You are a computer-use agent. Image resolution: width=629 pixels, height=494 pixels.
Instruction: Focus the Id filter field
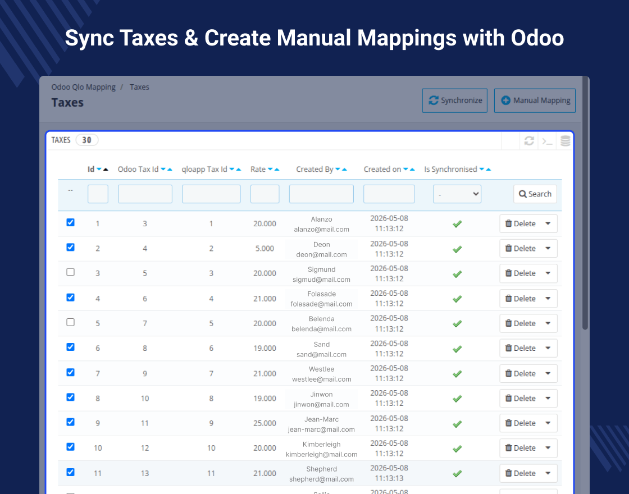98,194
